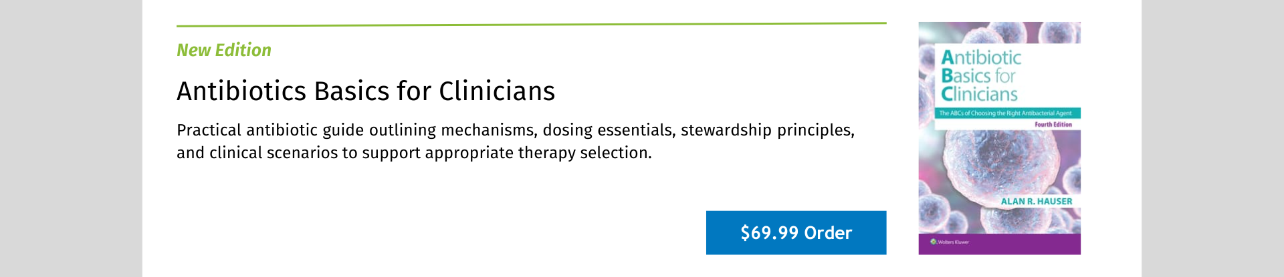Click the left gray page margin
Viewport: 1284px width, 277px height.
coord(71,138)
